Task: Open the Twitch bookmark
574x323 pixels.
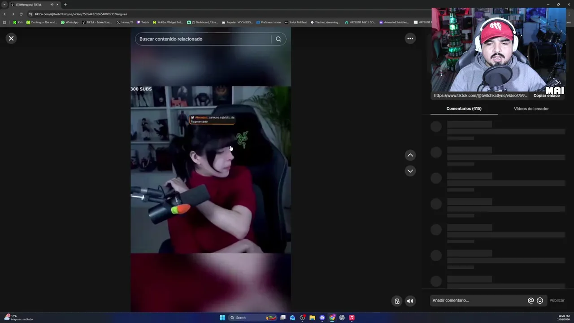Action: coord(143,22)
